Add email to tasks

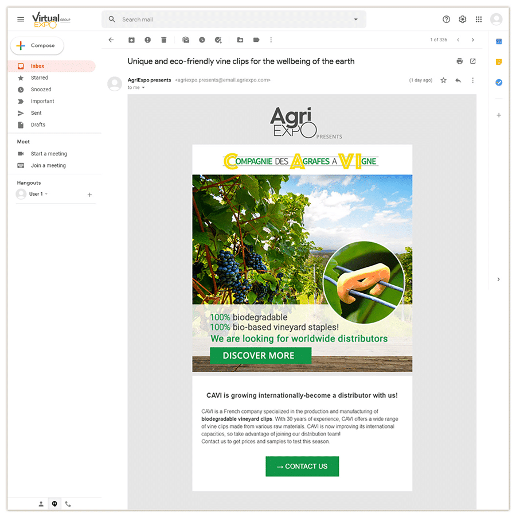(218, 40)
